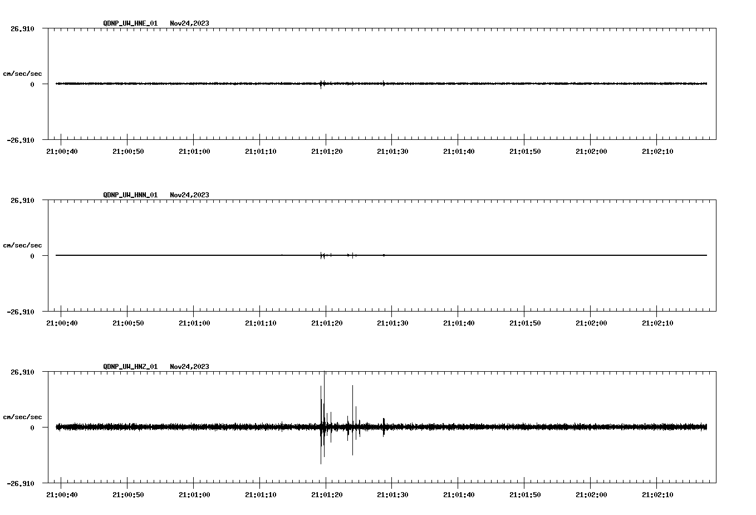Click the -26.910 minimum label on HNE plot
Screen dimensions: 756x515
pos(21,140)
